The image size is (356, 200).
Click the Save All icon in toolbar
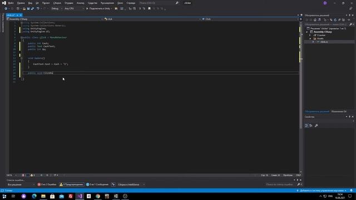click(x=32, y=9)
